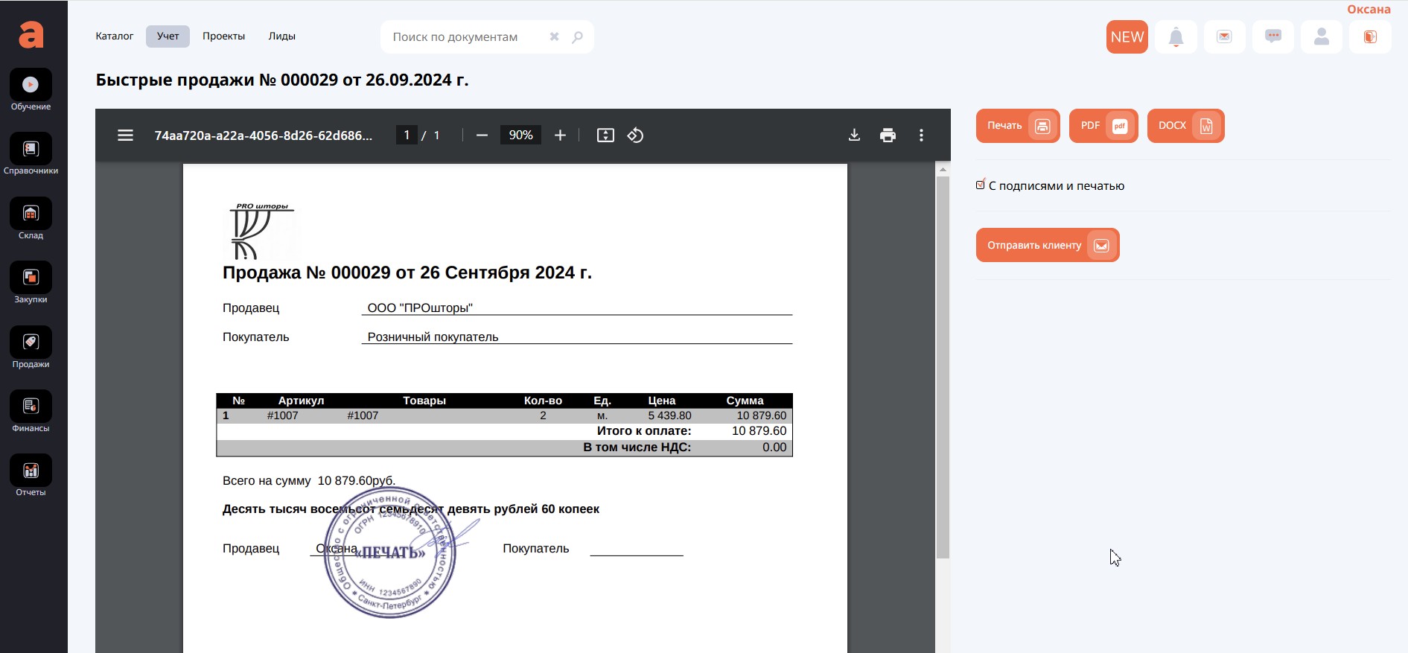1408x653 pixels.
Task: Open the Проекты menu item
Action: pos(223,36)
